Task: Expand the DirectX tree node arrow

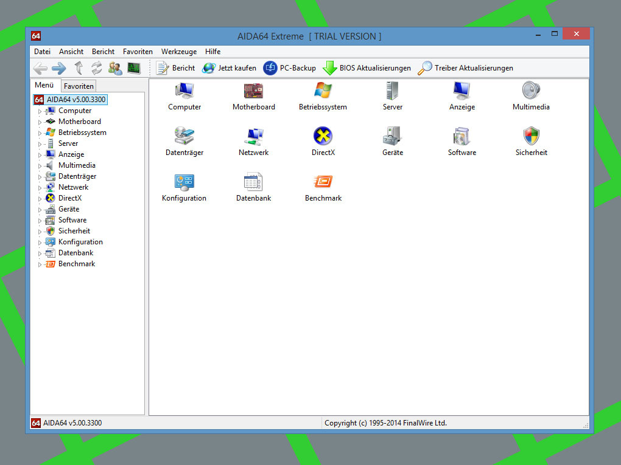Action: click(40, 199)
